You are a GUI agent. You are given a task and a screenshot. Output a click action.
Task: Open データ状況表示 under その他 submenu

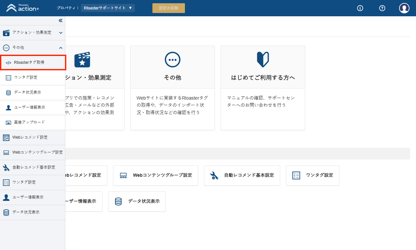coord(32,92)
